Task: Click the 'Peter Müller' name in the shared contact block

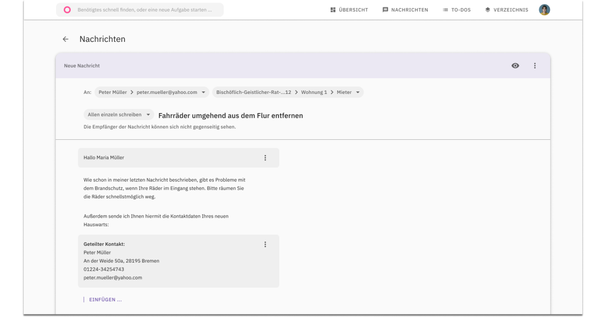Action: (97, 252)
